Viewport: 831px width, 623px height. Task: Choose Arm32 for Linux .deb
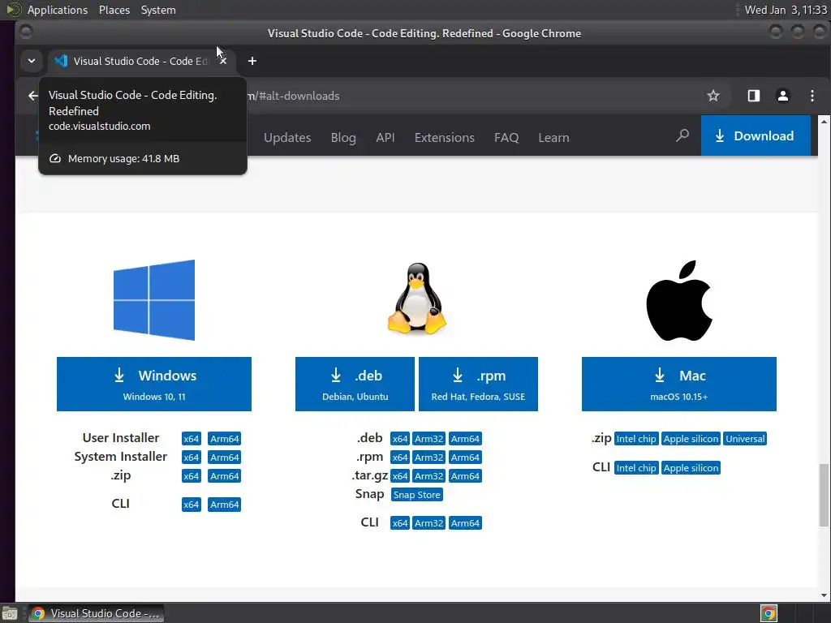428,439
